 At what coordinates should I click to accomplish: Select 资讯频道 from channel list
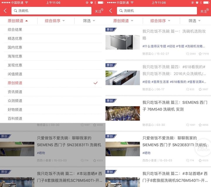point(53,92)
